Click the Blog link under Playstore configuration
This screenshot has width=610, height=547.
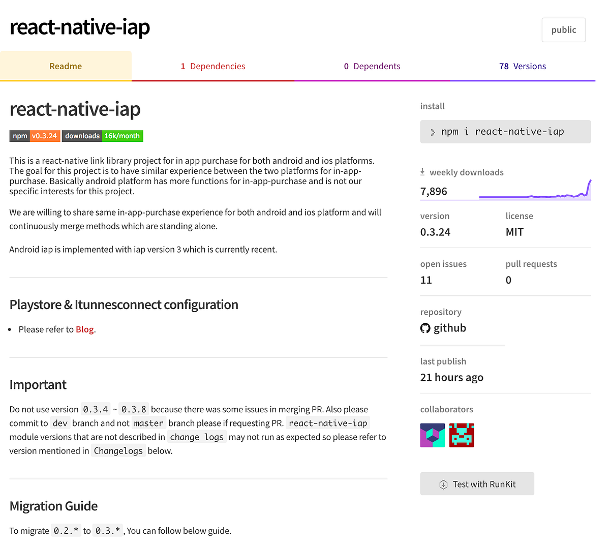[x=84, y=329]
